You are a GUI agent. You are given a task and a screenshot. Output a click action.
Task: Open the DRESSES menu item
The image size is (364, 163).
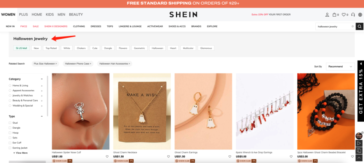point(96,26)
